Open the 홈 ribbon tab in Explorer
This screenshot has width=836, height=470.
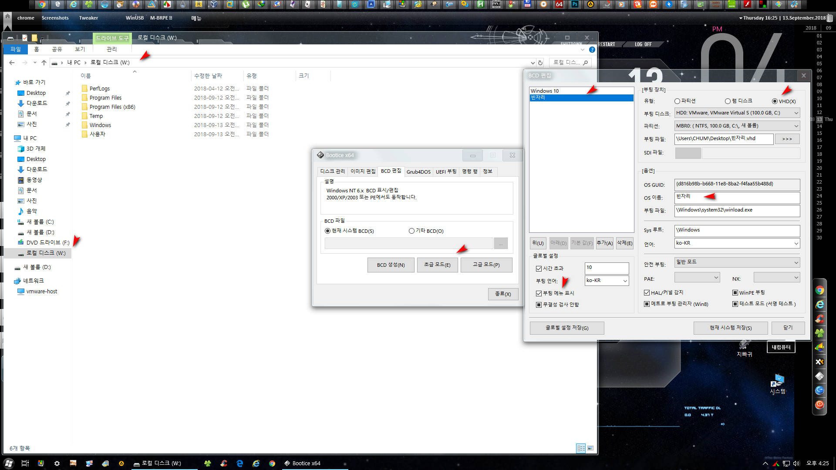point(37,49)
